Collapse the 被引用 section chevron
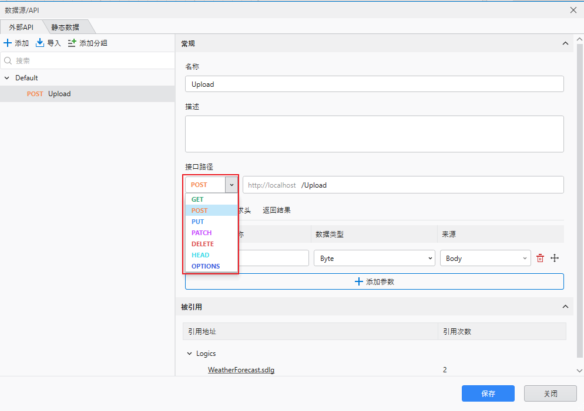The image size is (584, 411). pos(565,307)
